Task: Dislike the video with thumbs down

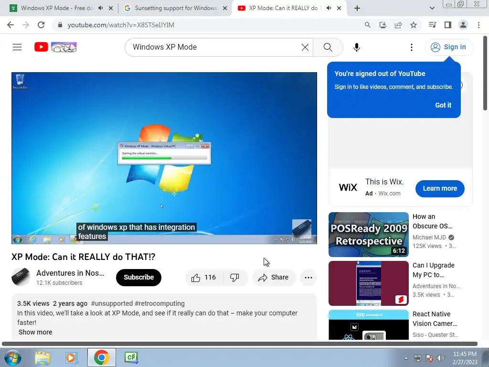Action: [234, 278]
